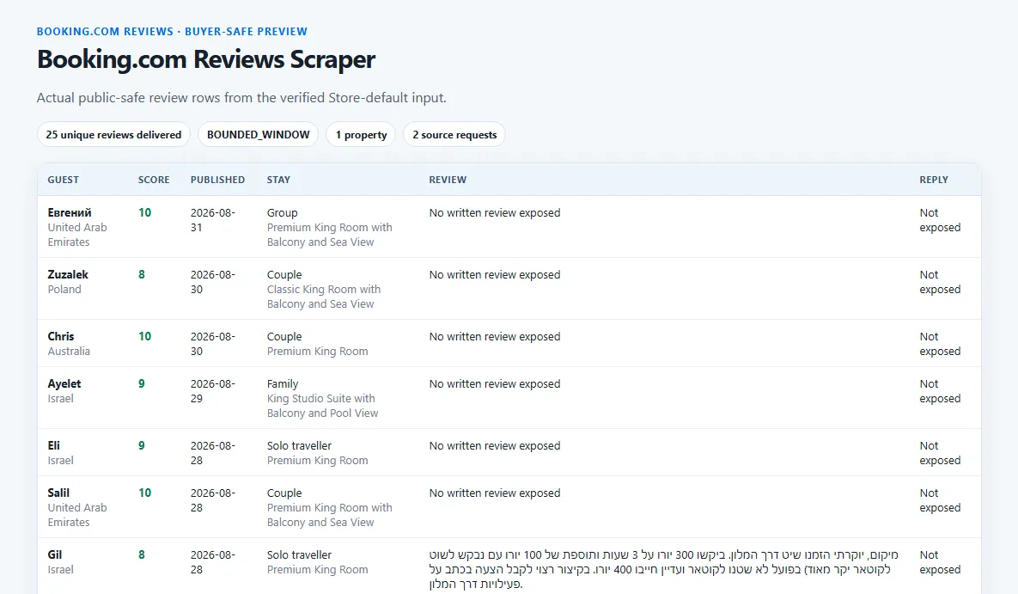Click the REPLY column header
Viewport: 1018px width, 594px height.
pyautogui.click(x=934, y=180)
